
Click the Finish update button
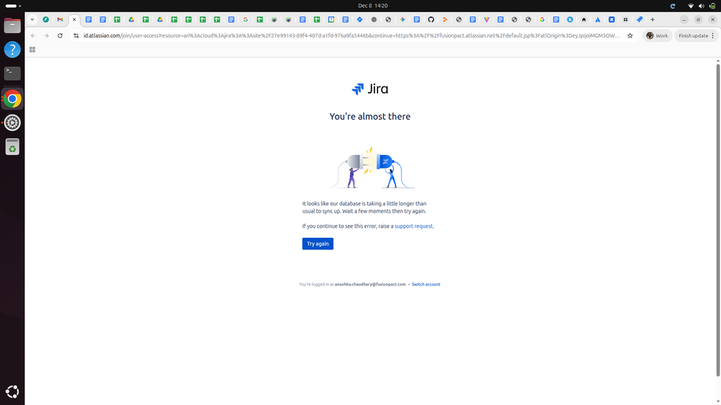tap(693, 36)
